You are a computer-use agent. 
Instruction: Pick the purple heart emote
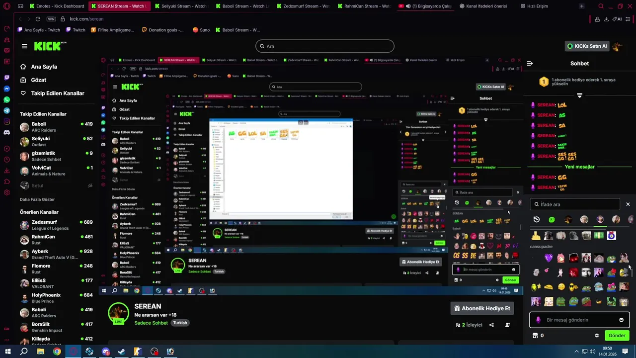(549, 258)
